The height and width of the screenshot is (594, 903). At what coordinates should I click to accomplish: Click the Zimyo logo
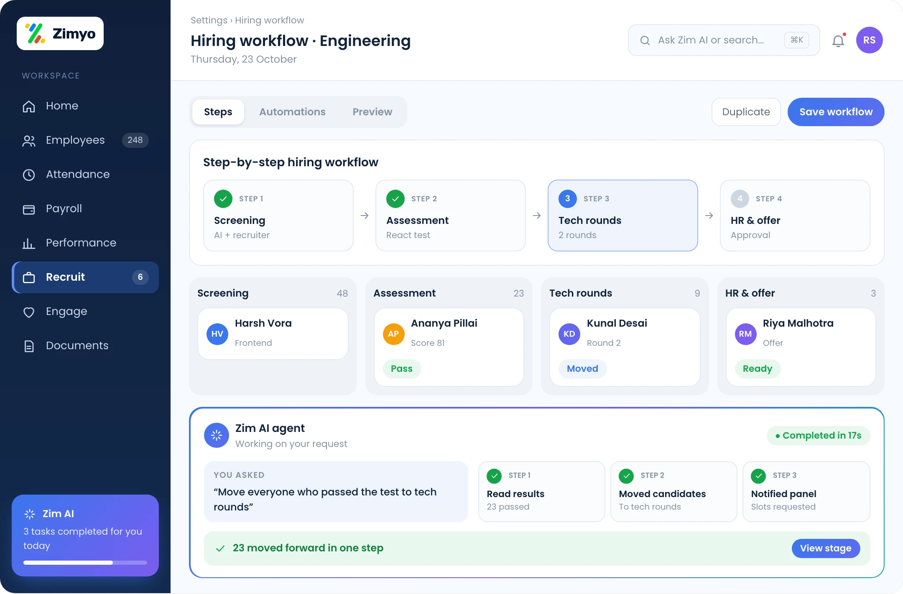[60, 33]
